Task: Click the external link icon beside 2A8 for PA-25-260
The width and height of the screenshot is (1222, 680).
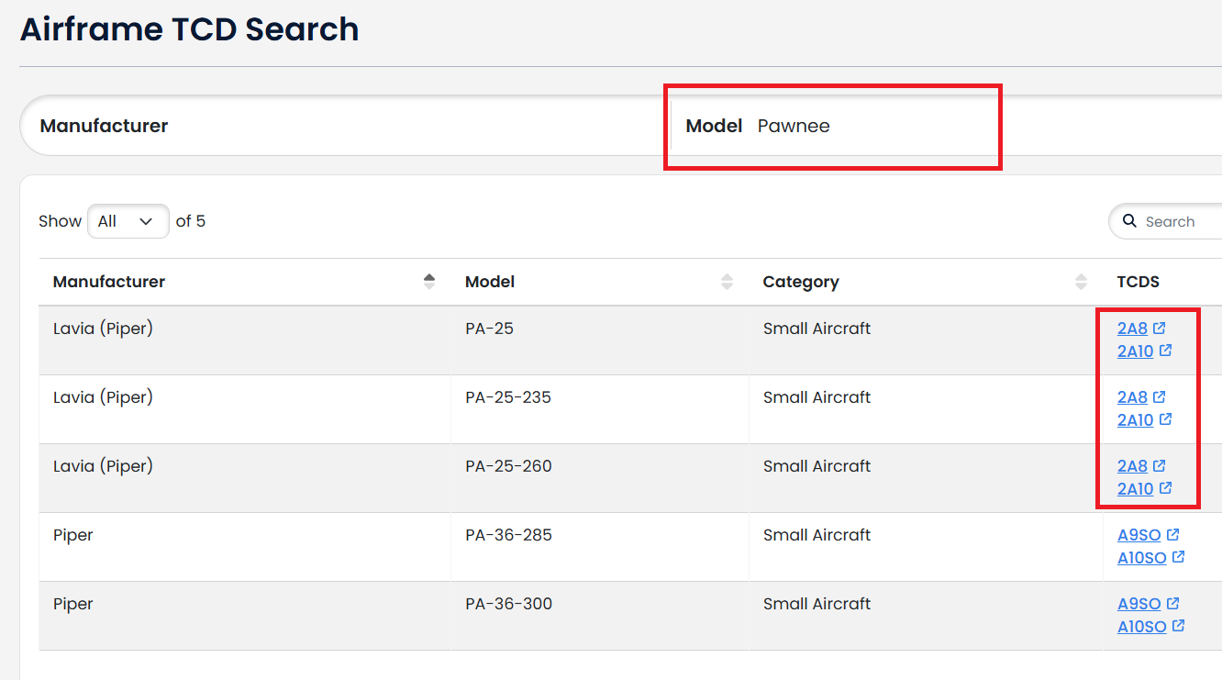Action: click(x=1161, y=465)
